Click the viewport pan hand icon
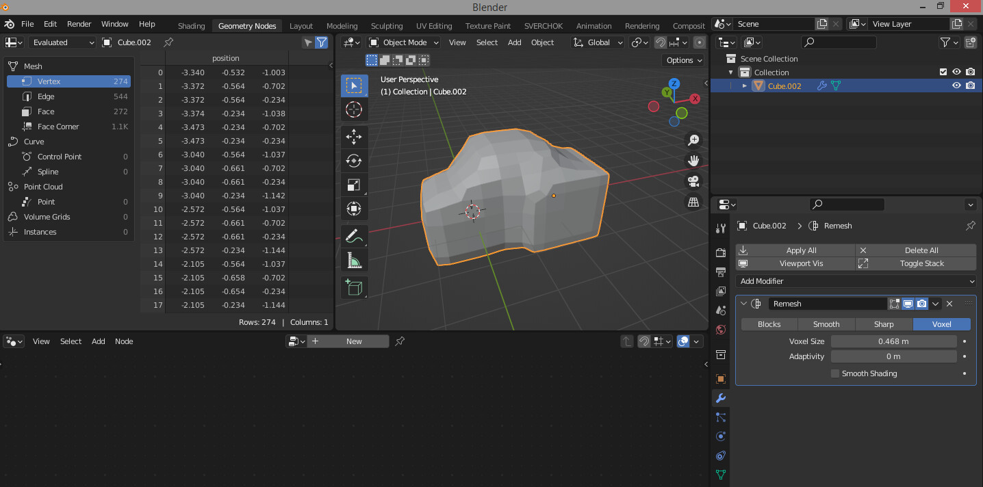Screen dimensions: 983x487 tap(693, 161)
